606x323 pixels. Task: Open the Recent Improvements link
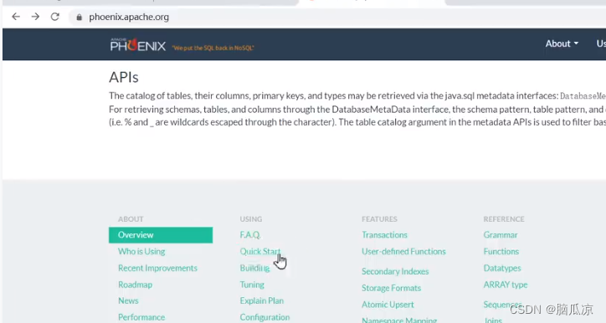[x=157, y=268]
